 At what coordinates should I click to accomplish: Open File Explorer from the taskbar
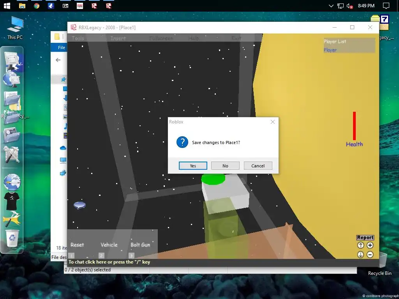tap(22, 5)
